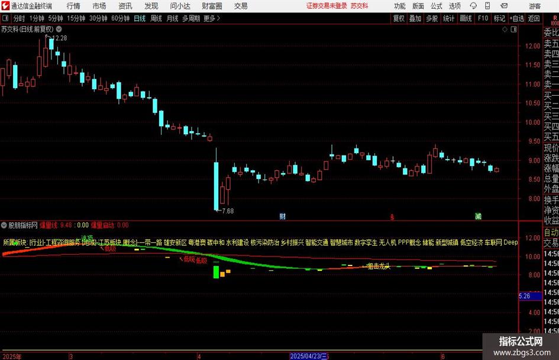Click the 爆量线 indicator value label
This screenshot has width=559, height=360.
(56, 225)
